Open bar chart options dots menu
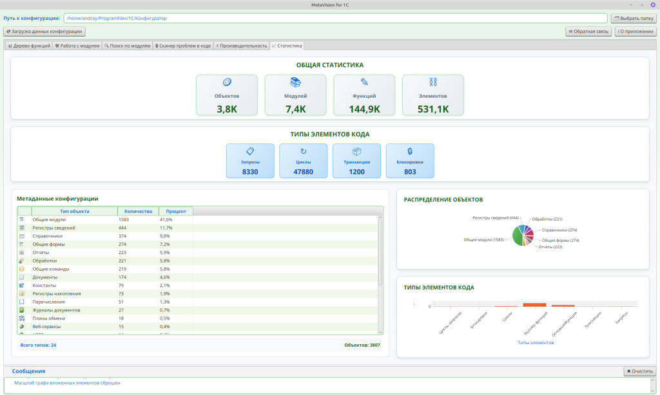The image size is (660, 395). click(414, 304)
